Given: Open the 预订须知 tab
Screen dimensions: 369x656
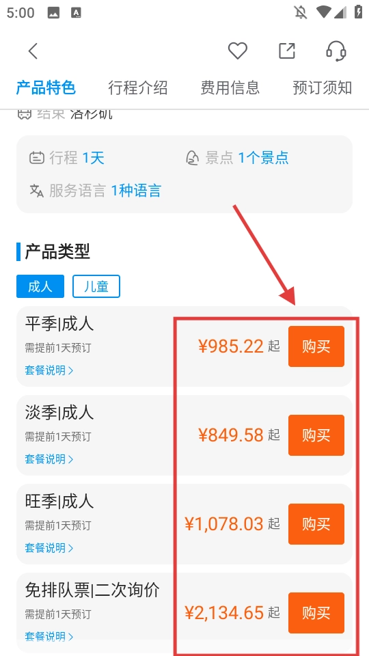Looking at the screenshot, I should [322, 88].
